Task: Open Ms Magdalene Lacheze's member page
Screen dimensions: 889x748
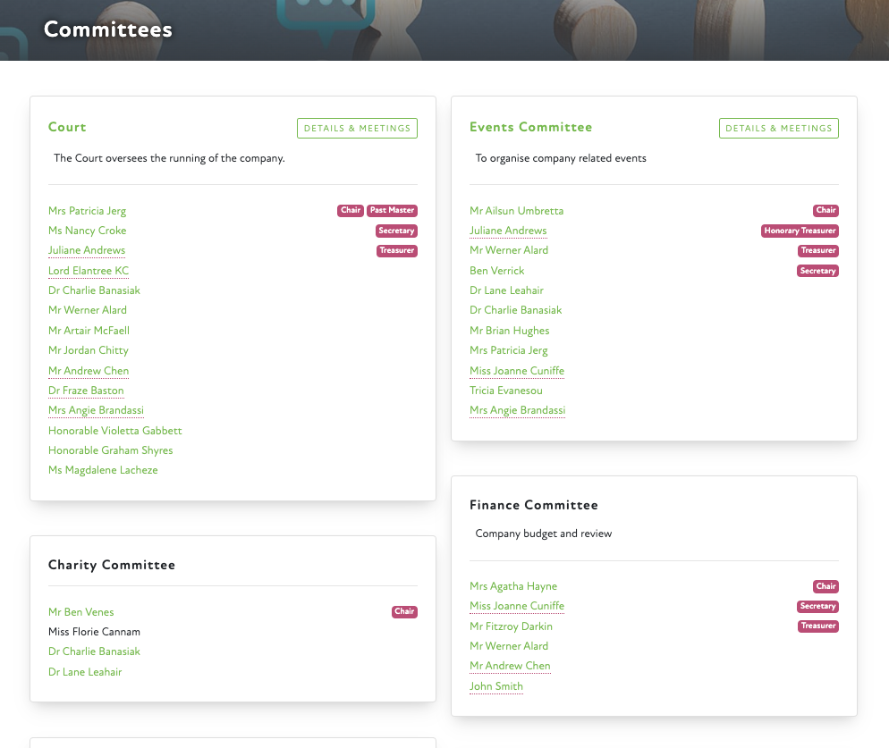Action: [103, 470]
